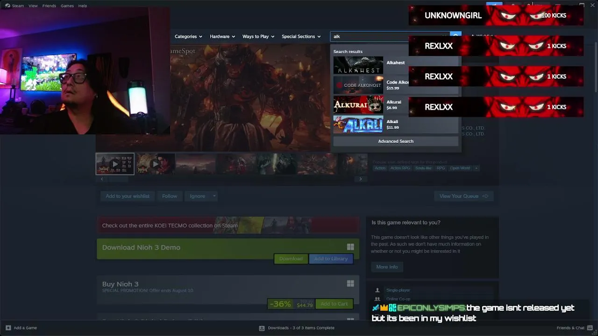Add Nioh 3 to your wishlist

click(128, 196)
